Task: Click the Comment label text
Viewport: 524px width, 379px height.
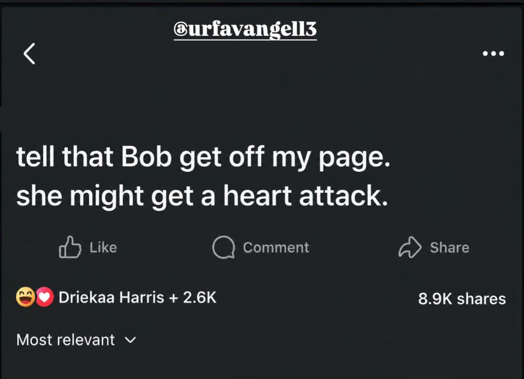Action: pyautogui.click(x=276, y=248)
